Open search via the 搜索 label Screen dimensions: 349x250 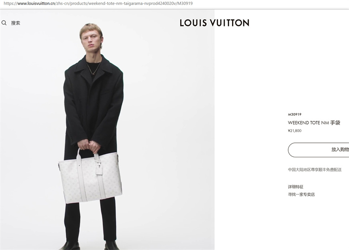pos(16,23)
